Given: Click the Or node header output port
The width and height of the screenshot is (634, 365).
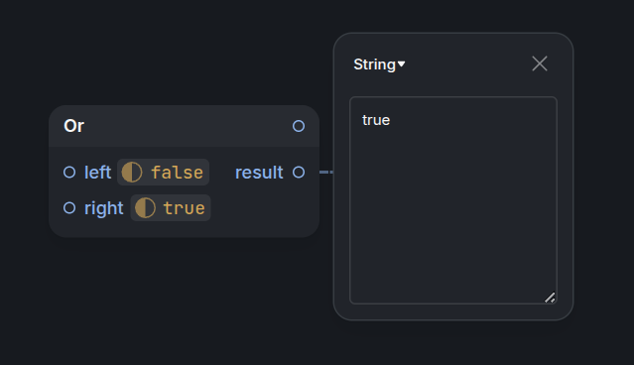Looking at the screenshot, I should tap(299, 126).
